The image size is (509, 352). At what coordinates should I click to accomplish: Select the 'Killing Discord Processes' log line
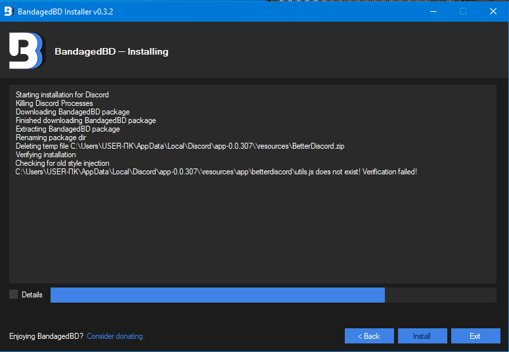[x=55, y=103]
